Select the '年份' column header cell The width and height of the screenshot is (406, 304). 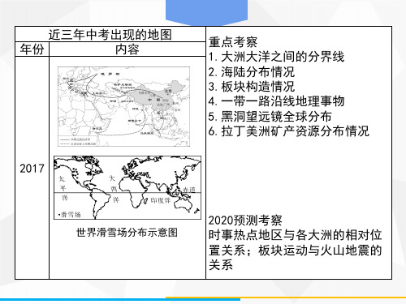[32, 49]
